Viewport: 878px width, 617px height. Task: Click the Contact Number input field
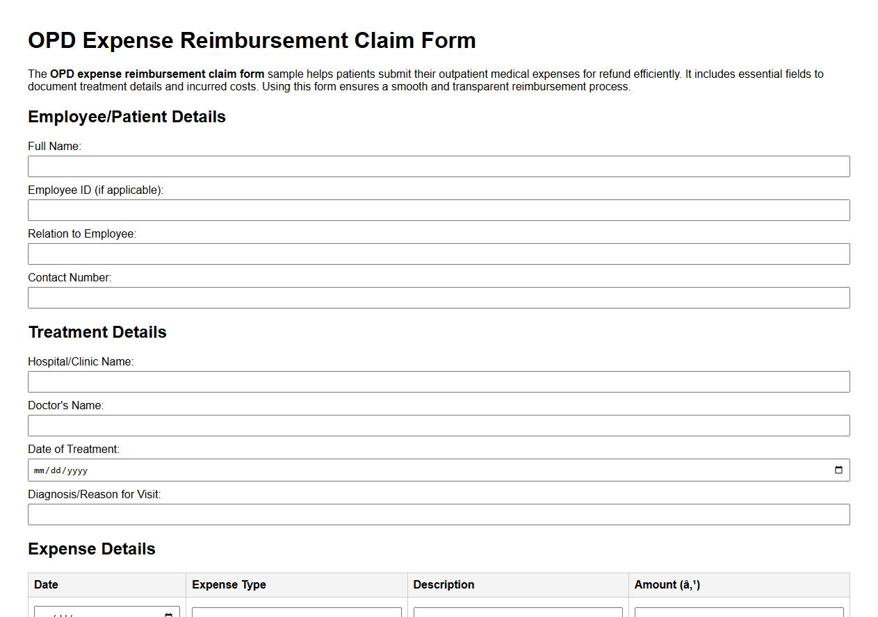pos(438,297)
